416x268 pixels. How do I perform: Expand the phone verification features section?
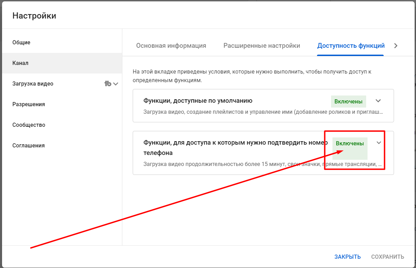(378, 143)
